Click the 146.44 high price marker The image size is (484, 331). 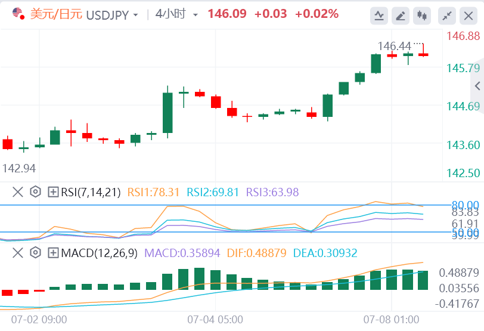click(395, 46)
